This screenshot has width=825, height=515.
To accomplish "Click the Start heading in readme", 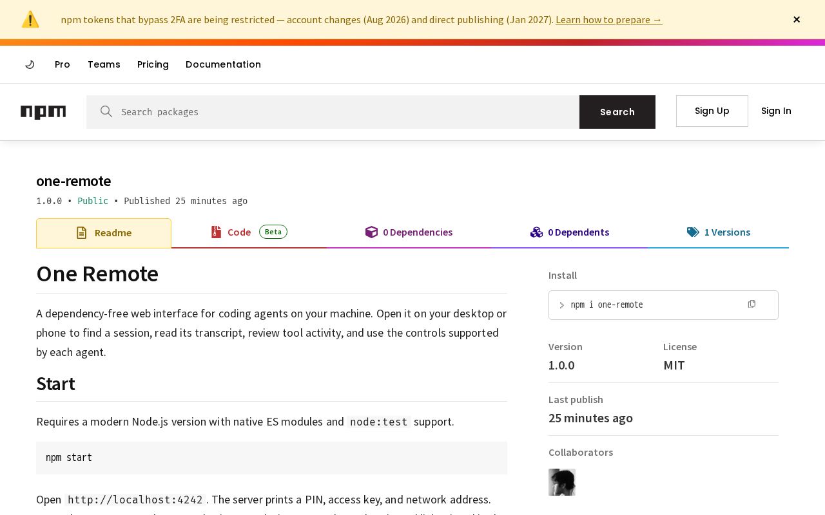I will 55,384.
